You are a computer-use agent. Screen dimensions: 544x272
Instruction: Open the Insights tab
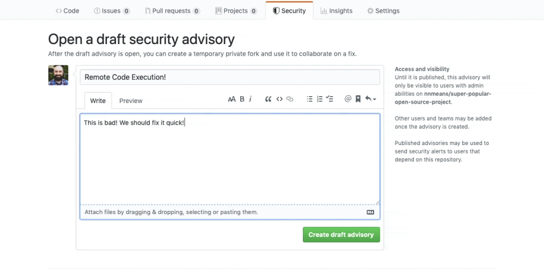click(x=336, y=11)
